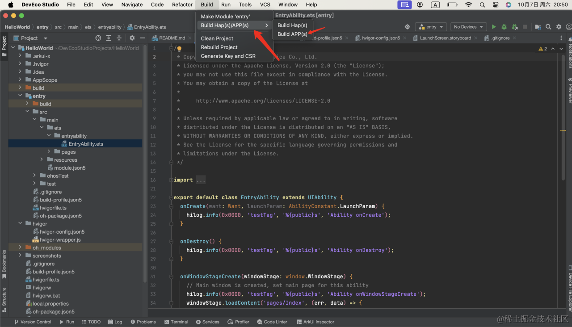Click the yellow light bulb on line 1
The height and width of the screenshot is (327, 572).
(x=179, y=48)
